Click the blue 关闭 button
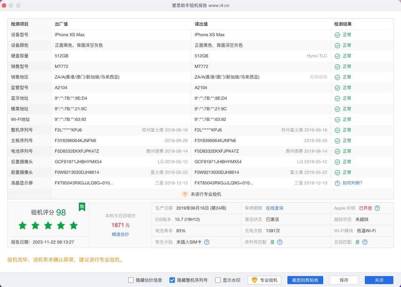This screenshot has width=401, height=287. point(379,280)
